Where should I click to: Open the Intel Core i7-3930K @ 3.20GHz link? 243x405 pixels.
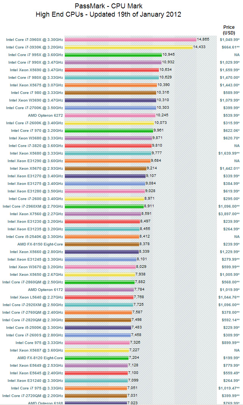pos(34,47)
